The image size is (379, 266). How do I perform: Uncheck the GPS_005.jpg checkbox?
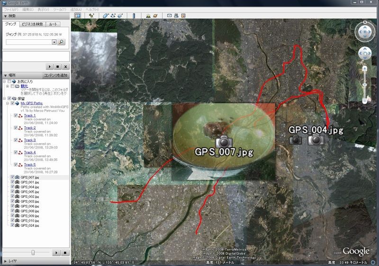click(13, 191)
